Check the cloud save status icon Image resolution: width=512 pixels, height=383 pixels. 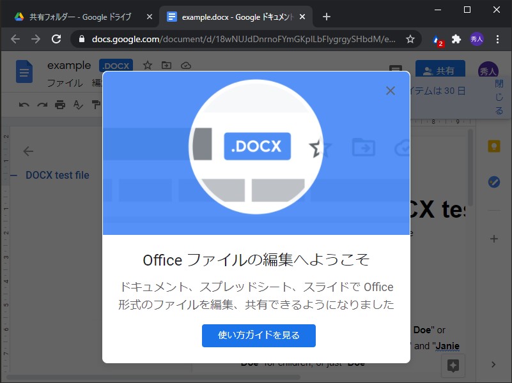click(186, 66)
